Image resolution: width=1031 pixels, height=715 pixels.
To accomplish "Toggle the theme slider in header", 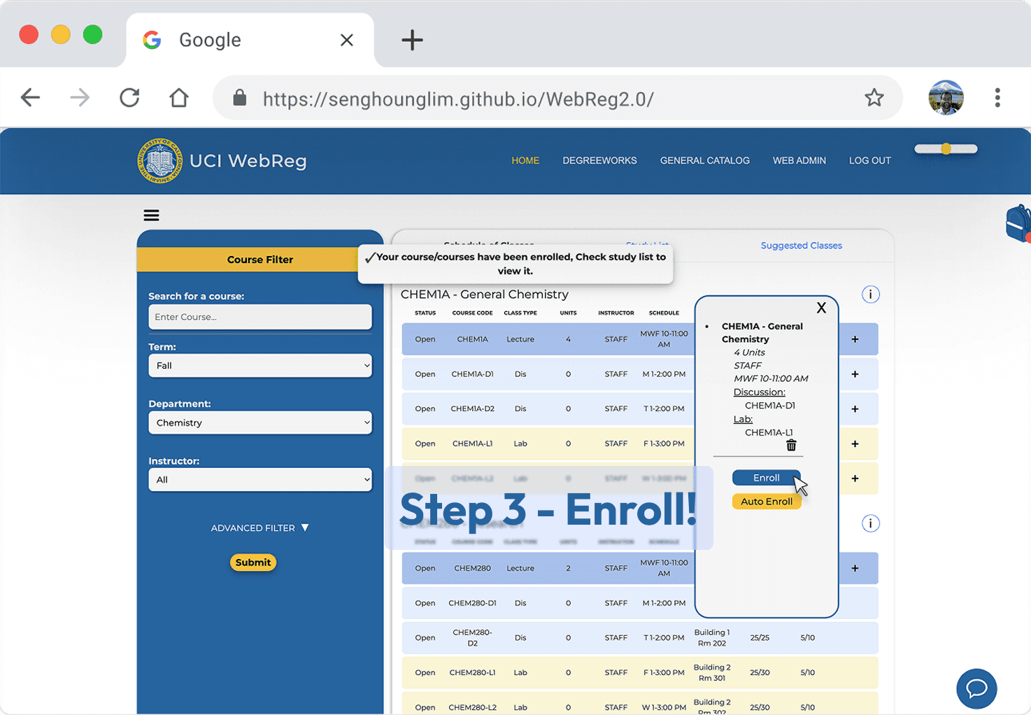I will click(x=946, y=149).
